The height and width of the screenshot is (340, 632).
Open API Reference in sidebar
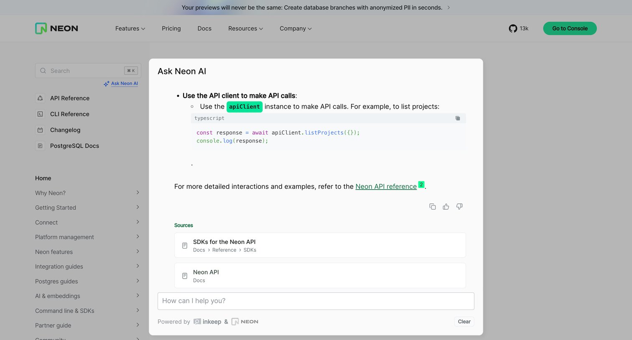70,98
